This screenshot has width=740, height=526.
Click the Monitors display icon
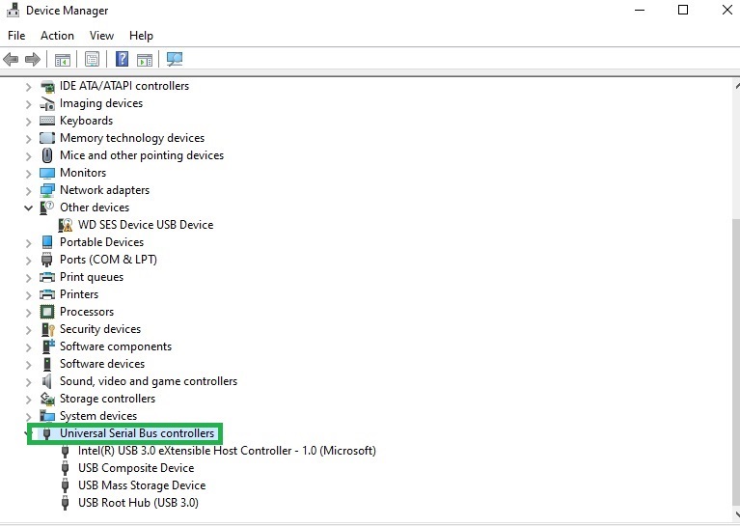(x=47, y=173)
